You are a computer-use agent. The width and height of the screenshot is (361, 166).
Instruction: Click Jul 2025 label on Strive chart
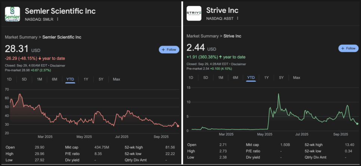click(302, 134)
